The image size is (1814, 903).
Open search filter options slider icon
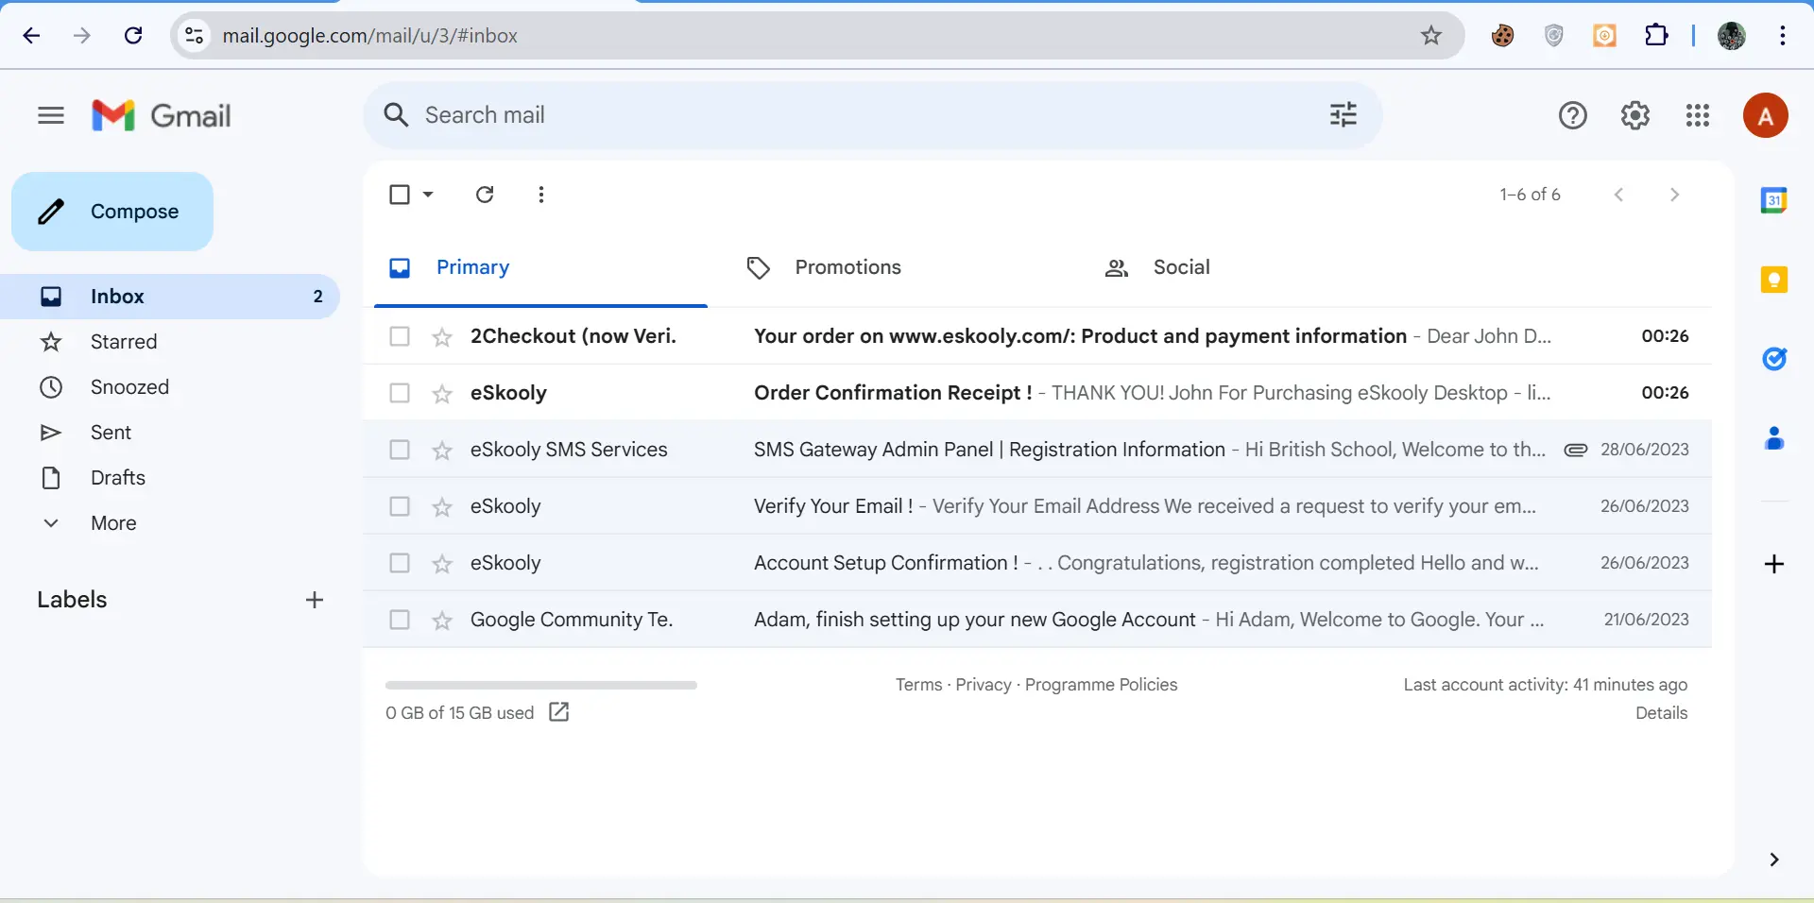(x=1343, y=115)
